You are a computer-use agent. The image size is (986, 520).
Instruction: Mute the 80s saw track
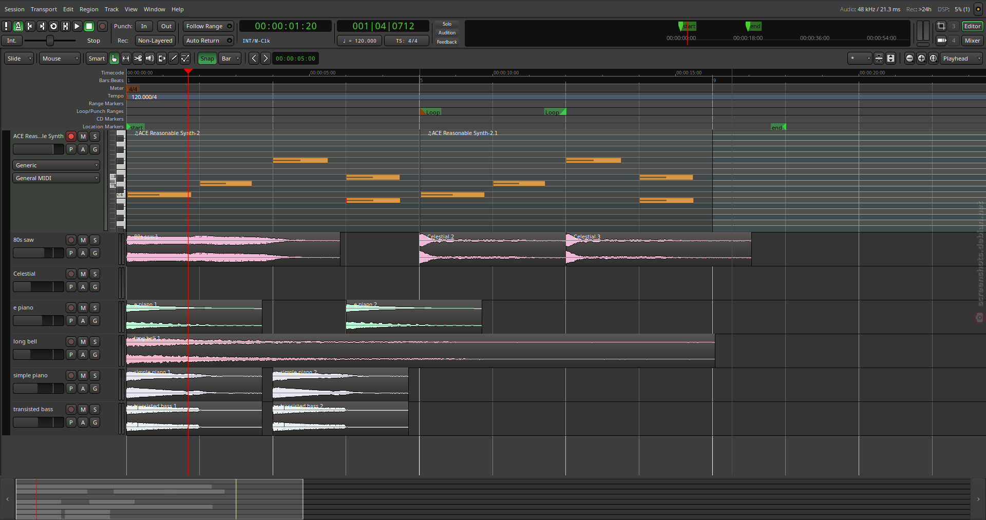tap(83, 240)
